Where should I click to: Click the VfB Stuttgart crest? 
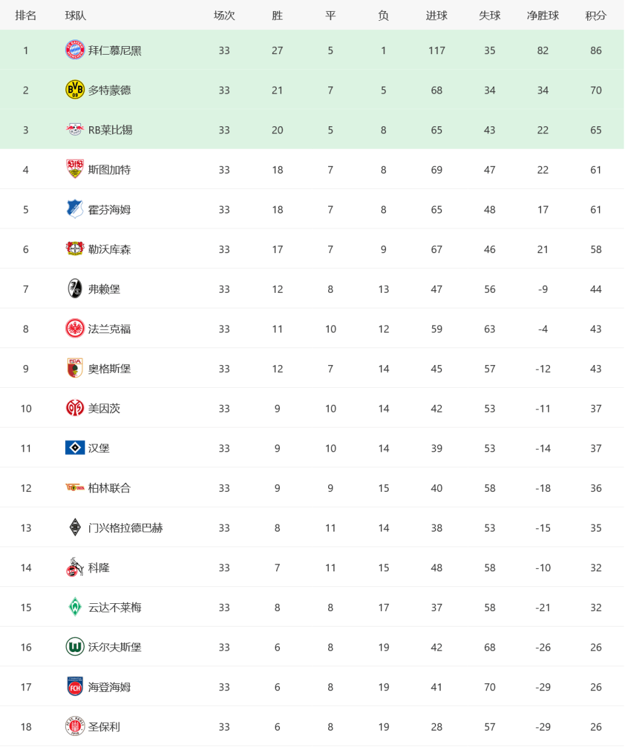(x=75, y=169)
